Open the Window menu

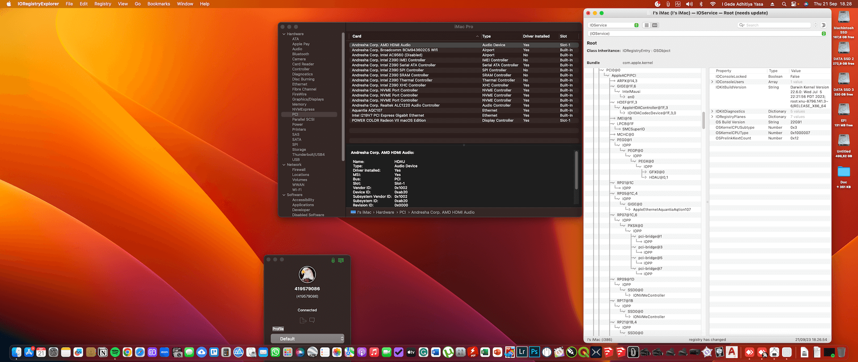(x=185, y=4)
